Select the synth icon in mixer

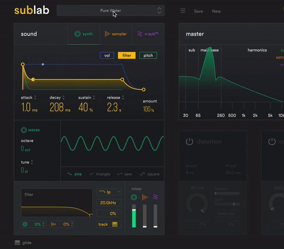coord(134,197)
